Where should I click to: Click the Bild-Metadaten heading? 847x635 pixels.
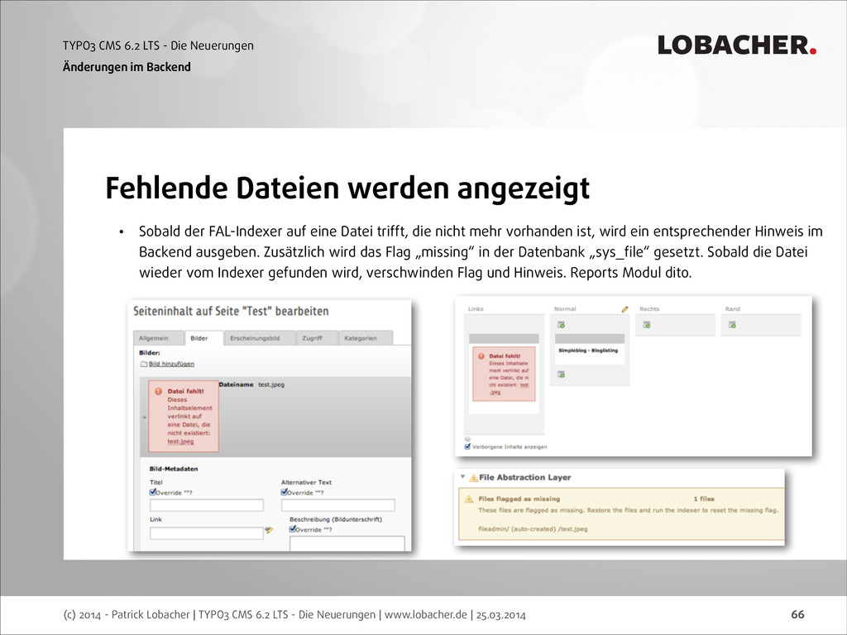[x=174, y=469]
